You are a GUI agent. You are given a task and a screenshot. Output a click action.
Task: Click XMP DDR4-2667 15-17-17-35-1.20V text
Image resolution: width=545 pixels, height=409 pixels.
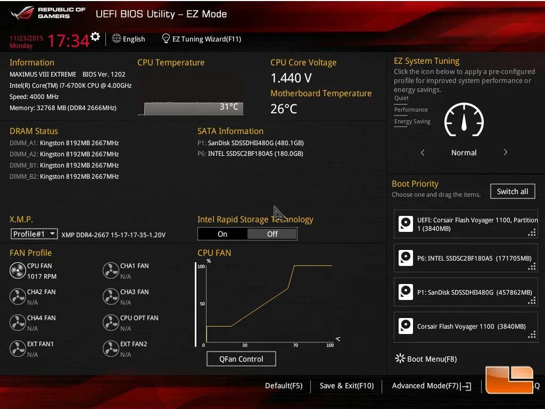click(x=113, y=235)
